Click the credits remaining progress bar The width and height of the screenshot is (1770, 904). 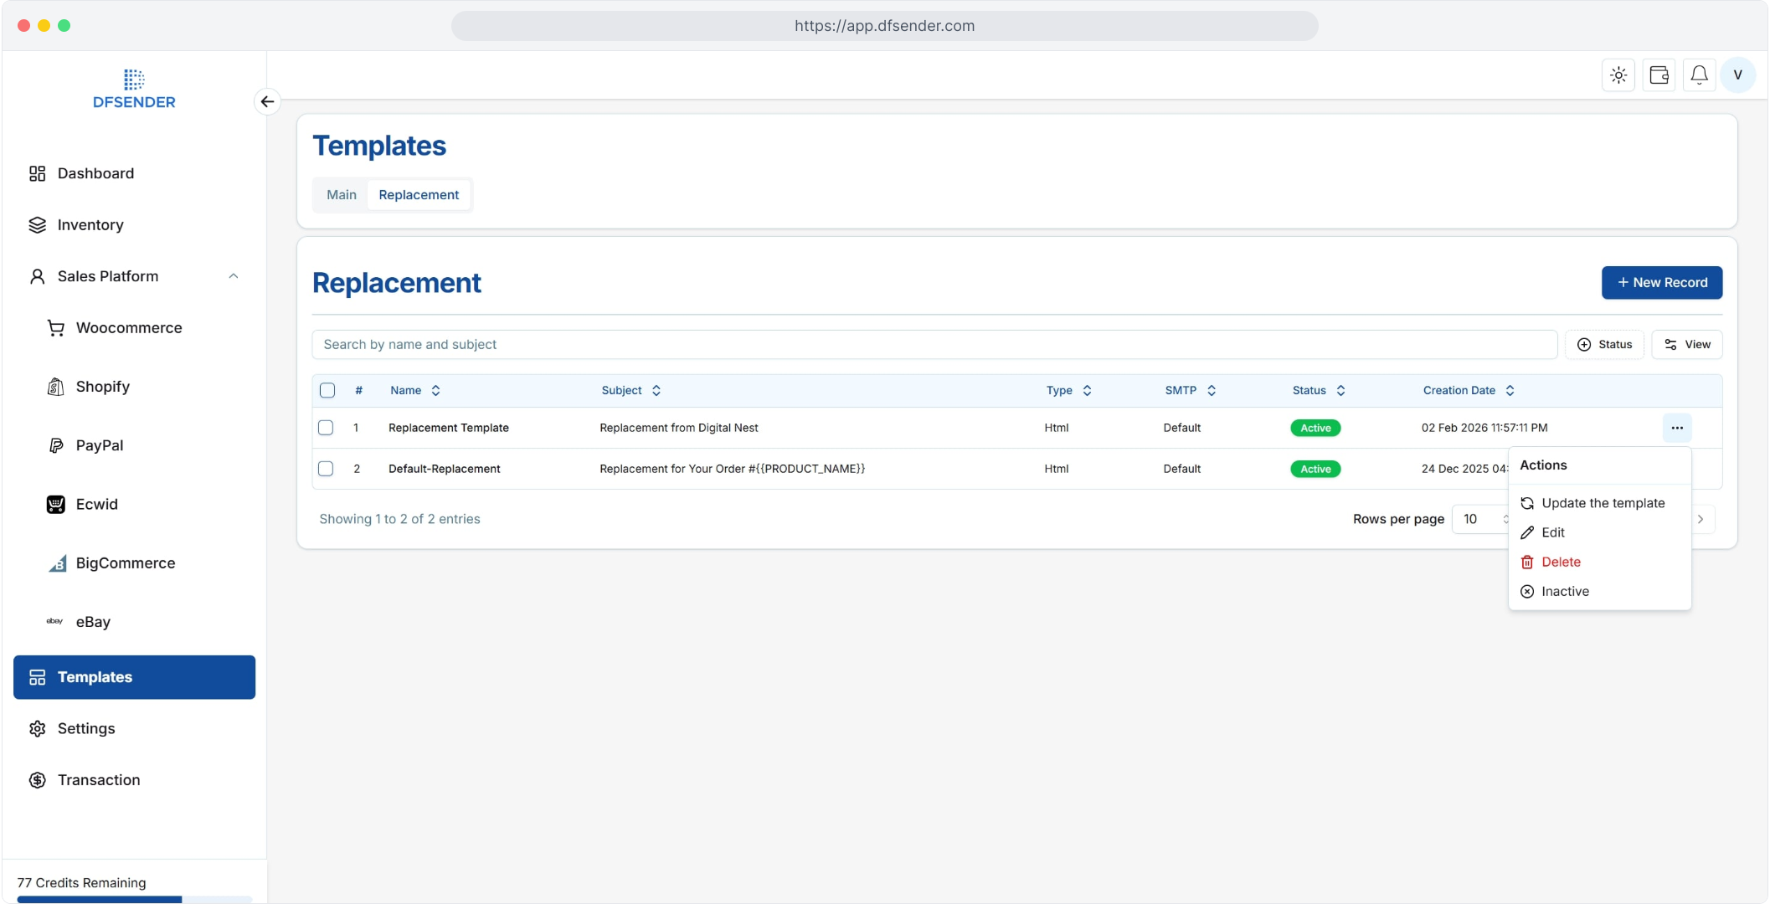(134, 899)
